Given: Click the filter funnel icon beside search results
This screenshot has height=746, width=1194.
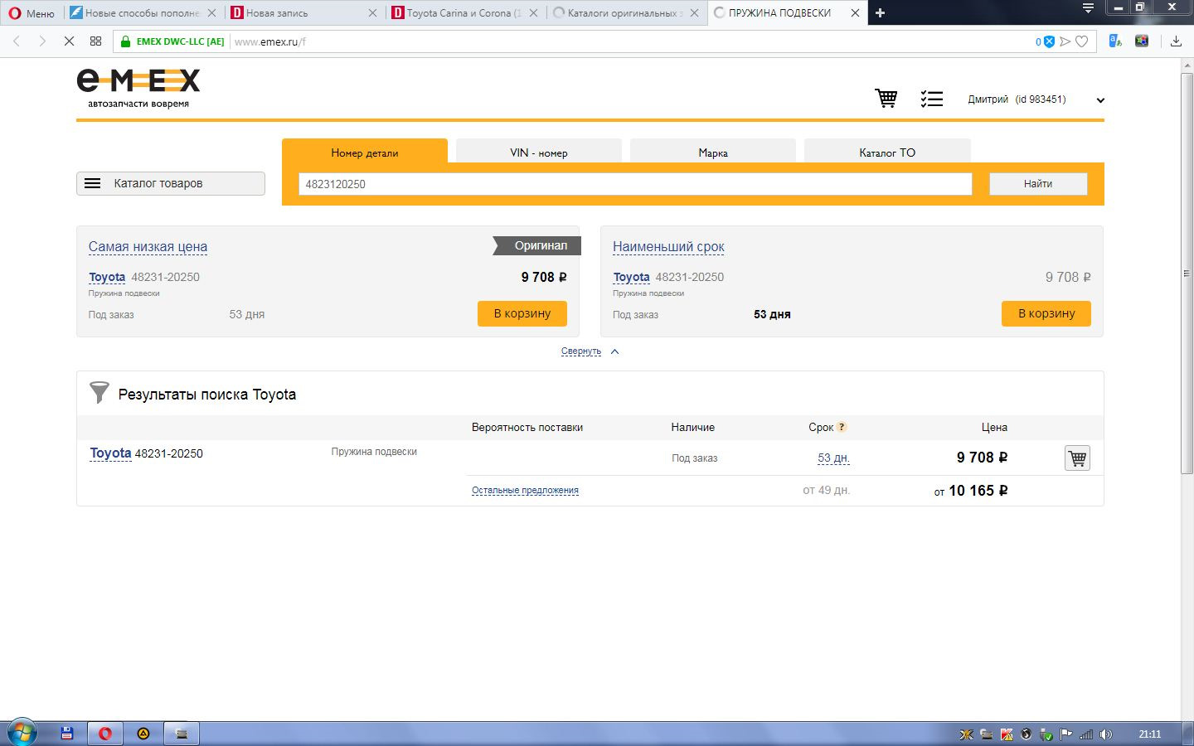Looking at the screenshot, I should pyautogui.click(x=99, y=392).
